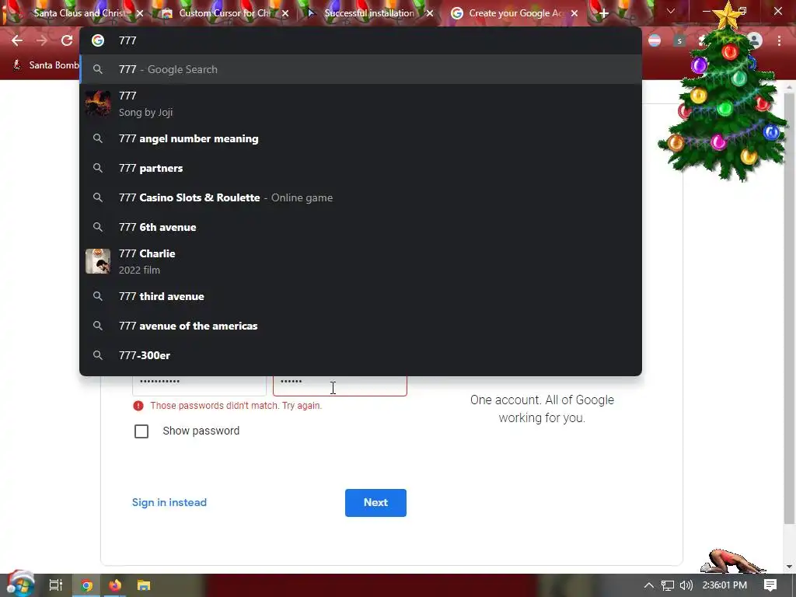Click the taskbar clock showing 2:36:01 PM
The height and width of the screenshot is (597, 796).
point(724,585)
